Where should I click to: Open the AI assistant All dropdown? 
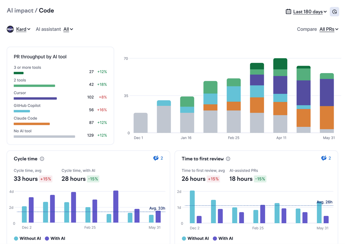68,29
